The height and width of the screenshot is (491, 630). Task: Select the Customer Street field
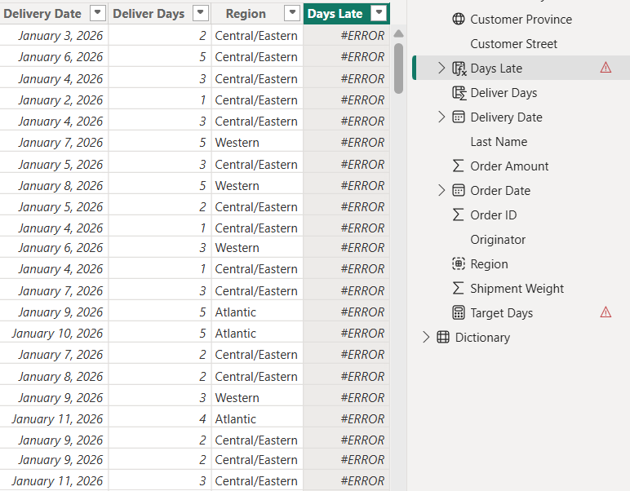point(513,44)
